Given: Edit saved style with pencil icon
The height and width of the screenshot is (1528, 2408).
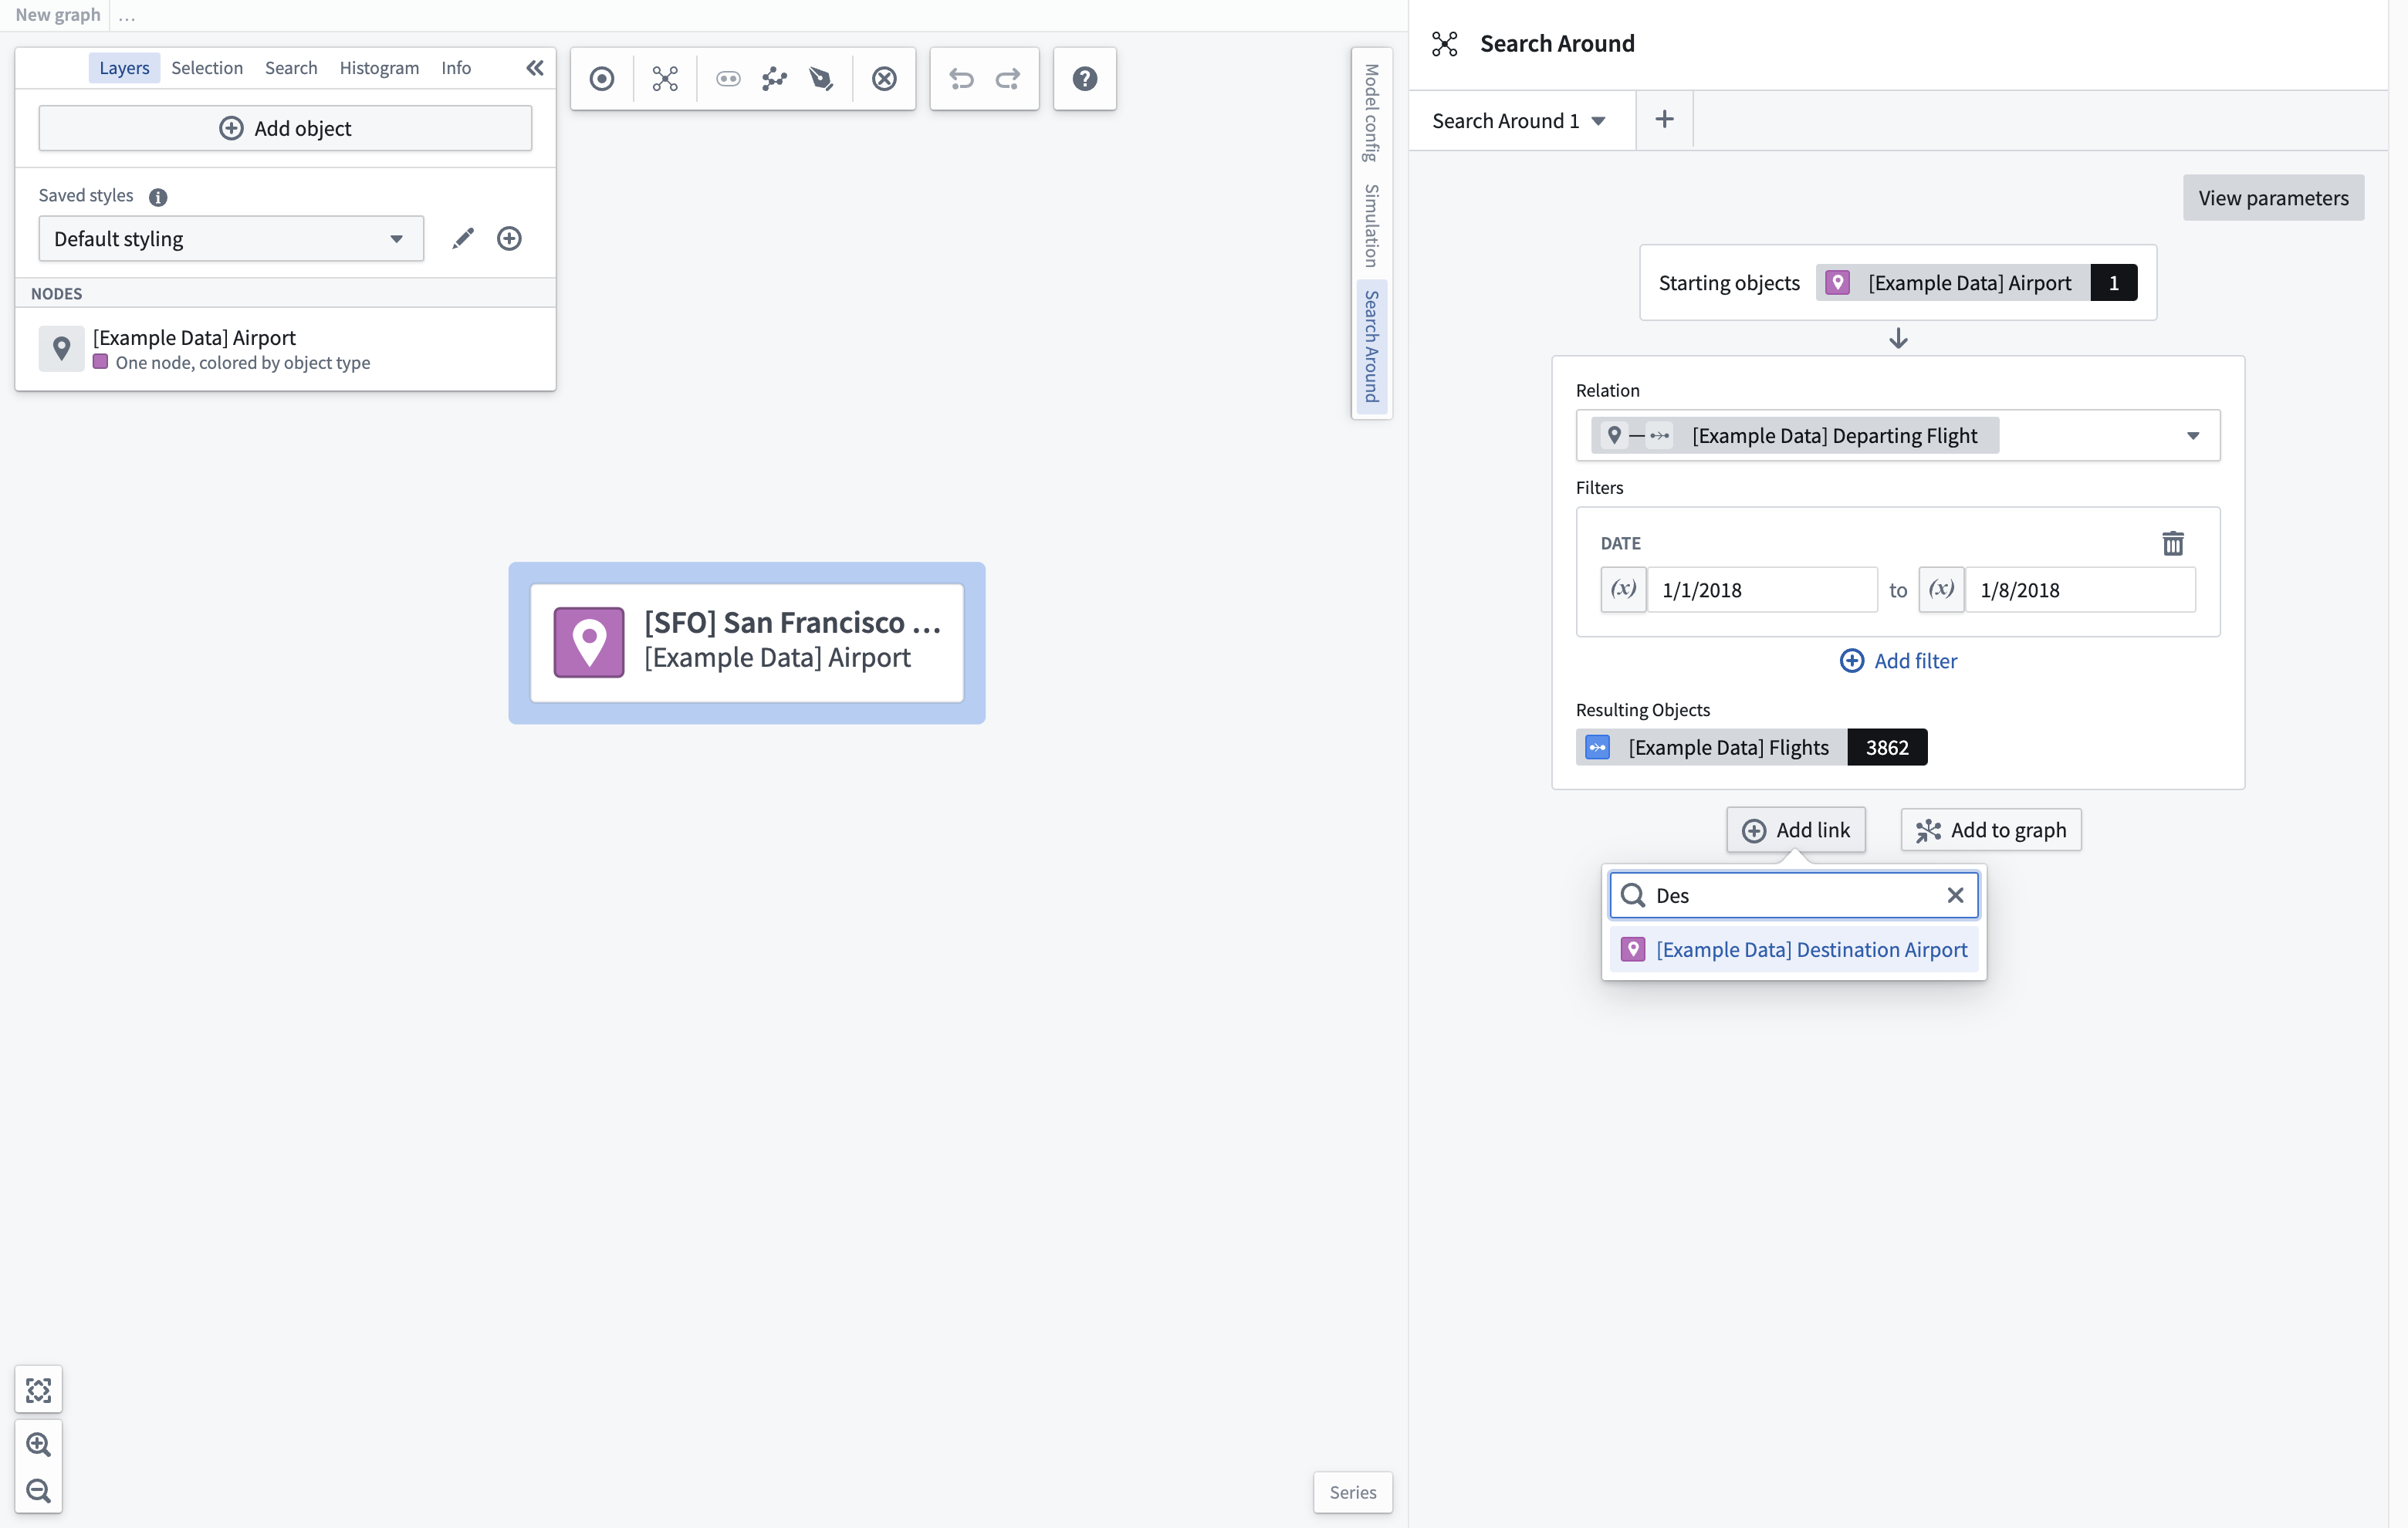Looking at the screenshot, I should click(x=462, y=239).
